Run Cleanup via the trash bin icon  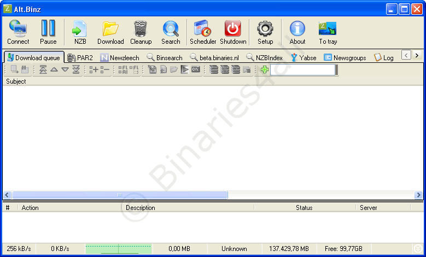[141, 28]
